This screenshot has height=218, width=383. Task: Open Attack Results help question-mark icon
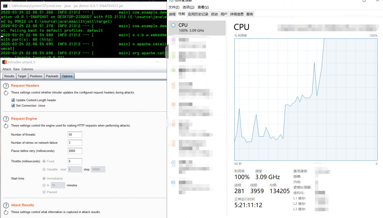[6, 205]
